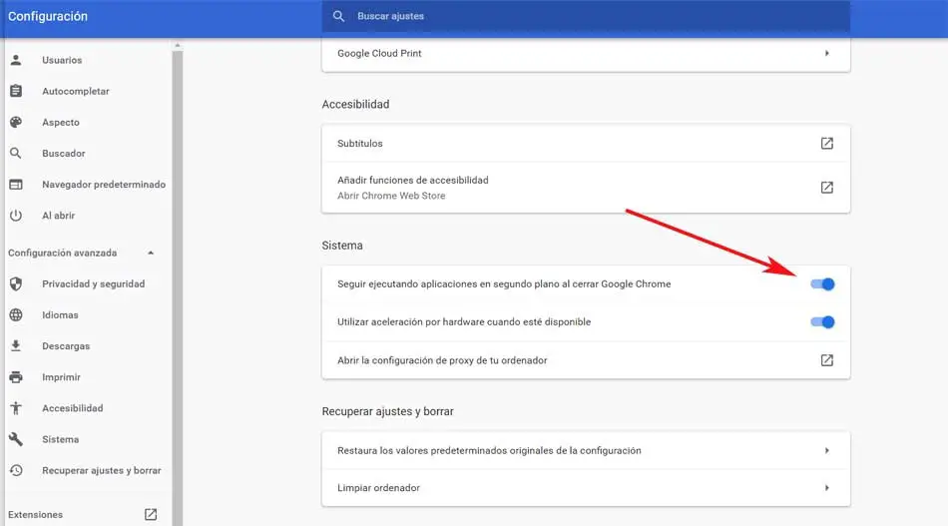Click the Descargas download icon
The height and width of the screenshot is (526, 948).
coord(16,345)
